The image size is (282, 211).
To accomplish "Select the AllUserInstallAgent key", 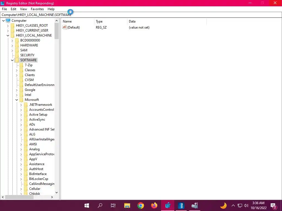I will [42, 139].
